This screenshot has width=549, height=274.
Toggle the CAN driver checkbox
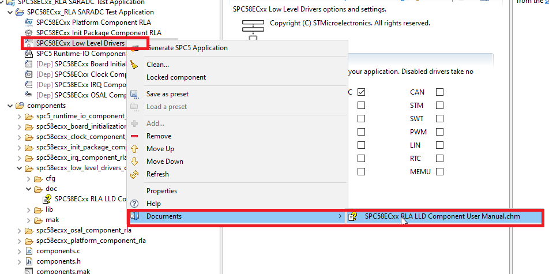click(x=440, y=92)
